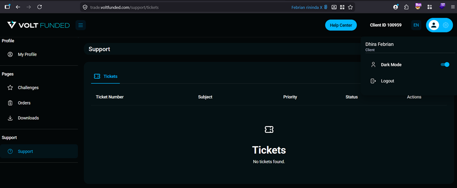Click the install app icon in address bar
The height and width of the screenshot is (188, 457).
click(x=334, y=7)
